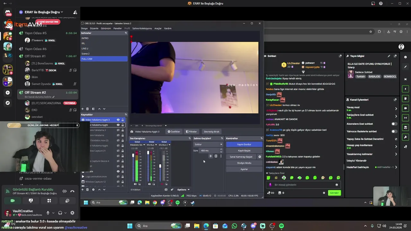Adjust the Mic/Aux volume slider

pos(148,153)
